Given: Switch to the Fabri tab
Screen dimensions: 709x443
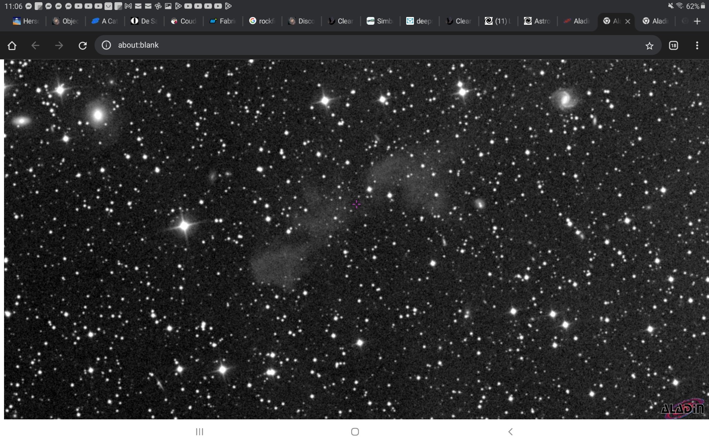Looking at the screenshot, I should pyautogui.click(x=223, y=21).
